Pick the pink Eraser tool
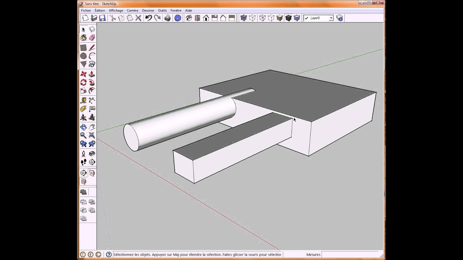This screenshot has height=260, width=463. 92,38
